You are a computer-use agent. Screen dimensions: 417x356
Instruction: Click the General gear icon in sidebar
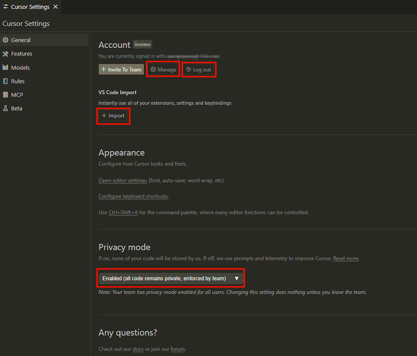[x=5, y=40]
